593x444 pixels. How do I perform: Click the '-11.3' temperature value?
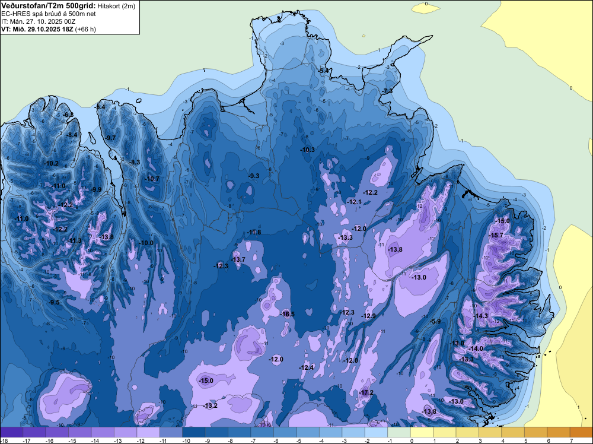click(x=75, y=240)
